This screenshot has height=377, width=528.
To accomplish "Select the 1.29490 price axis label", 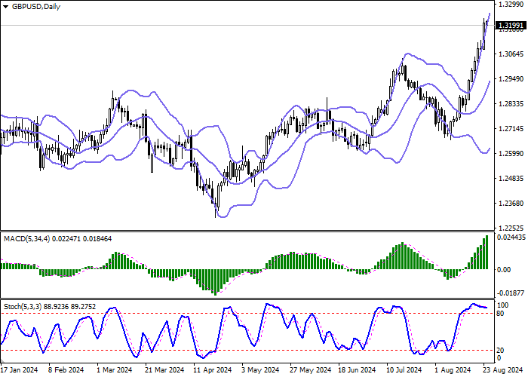I will click(x=511, y=78).
